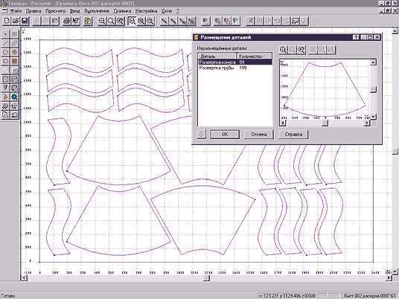Click the OK button in dialog

[225, 134]
